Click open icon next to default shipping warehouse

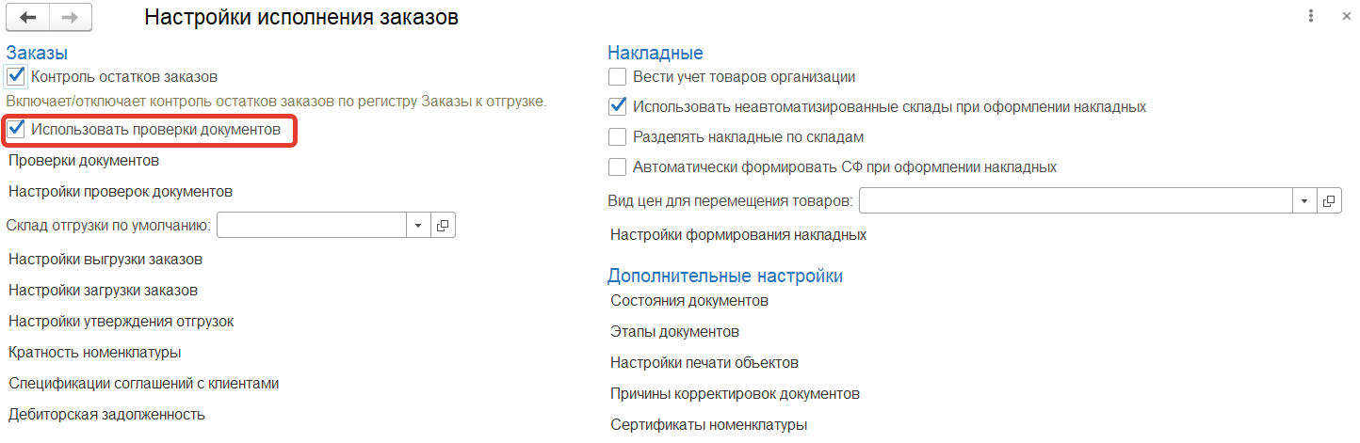(x=445, y=226)
